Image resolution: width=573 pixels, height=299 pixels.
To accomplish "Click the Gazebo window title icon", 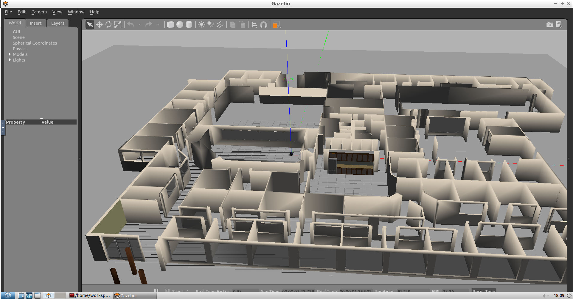I will click(x=5, y=4).
